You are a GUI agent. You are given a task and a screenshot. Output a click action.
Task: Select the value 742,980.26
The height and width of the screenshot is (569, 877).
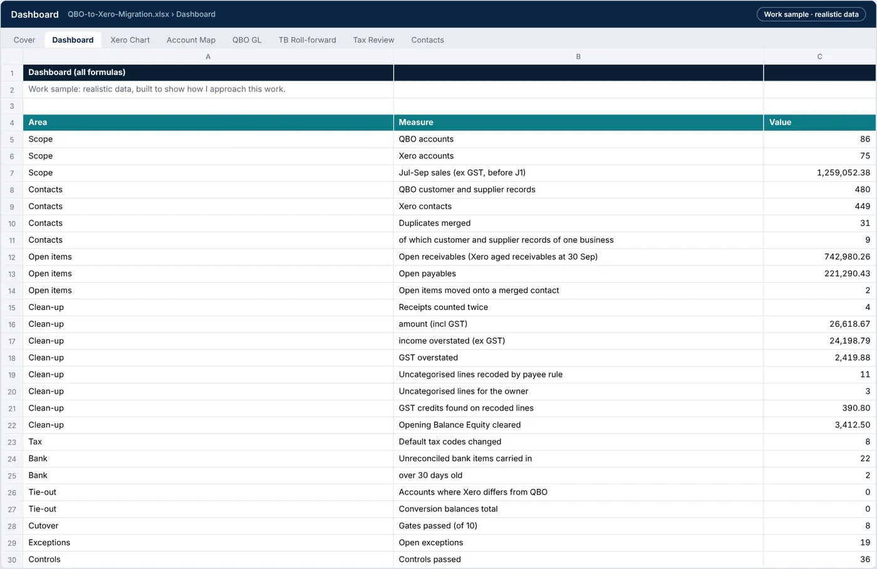[819, 257]
